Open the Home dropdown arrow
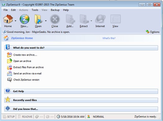Screen dimensions: 163x121 [x=16, y=21]
